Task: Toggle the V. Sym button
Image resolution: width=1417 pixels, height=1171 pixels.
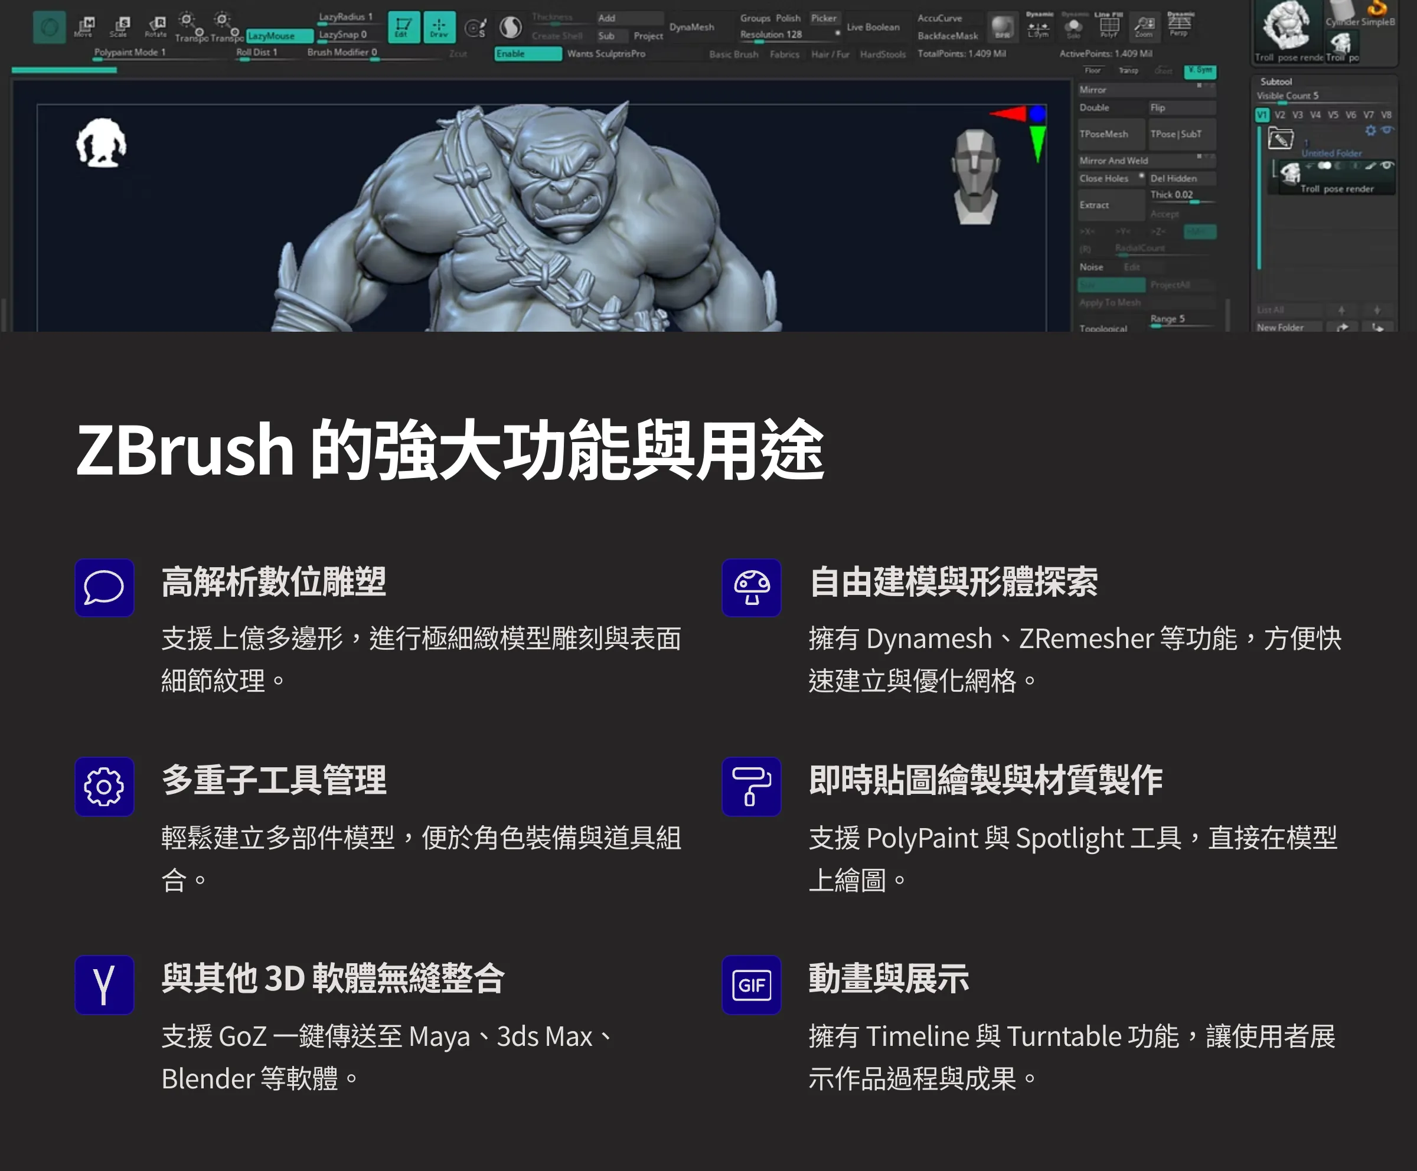Action: click(1200, 71)
